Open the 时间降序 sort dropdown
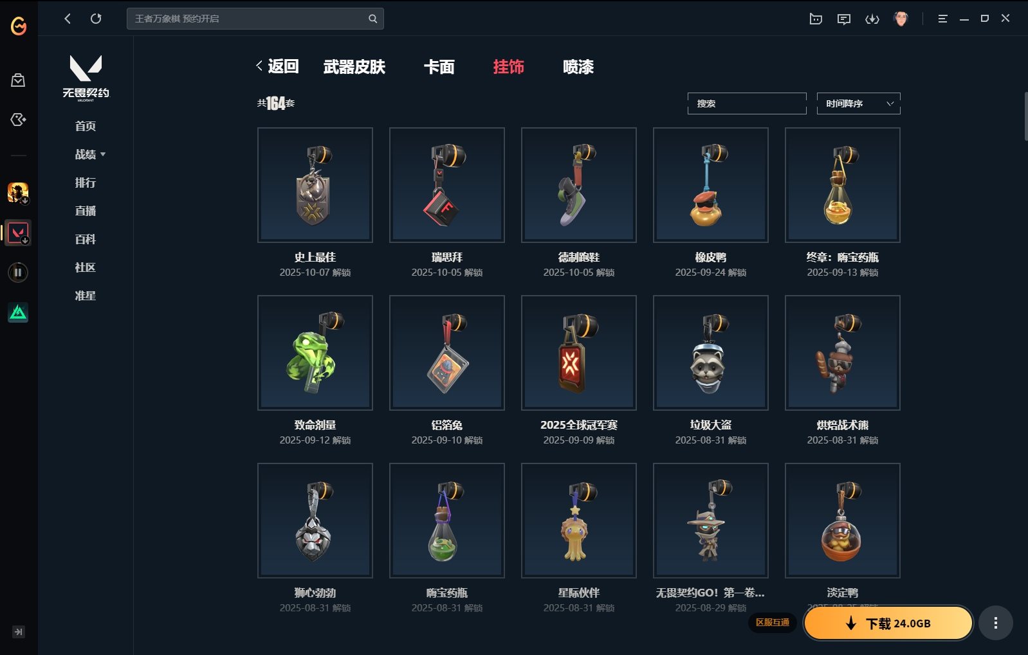Screen dimensions: 1028x655 (x=858, y=103)
